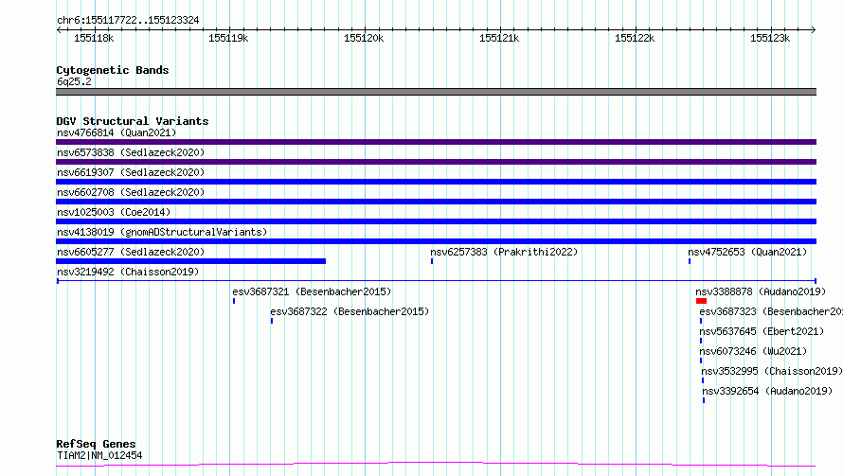This screenshot has height=476, width=843.
Task: Click the esv3687322 blue marker
Action: (x=272, y=321)
